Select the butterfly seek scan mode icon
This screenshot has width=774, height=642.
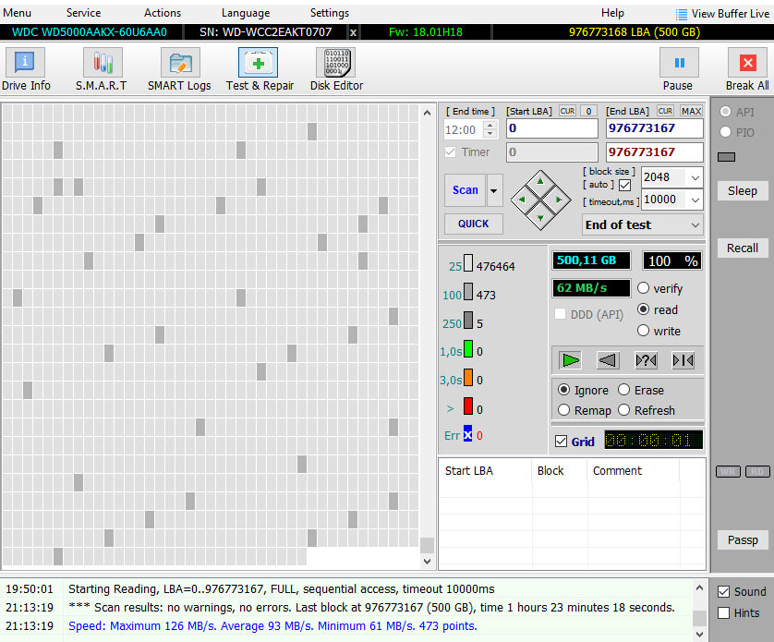[x=683, y=360]
